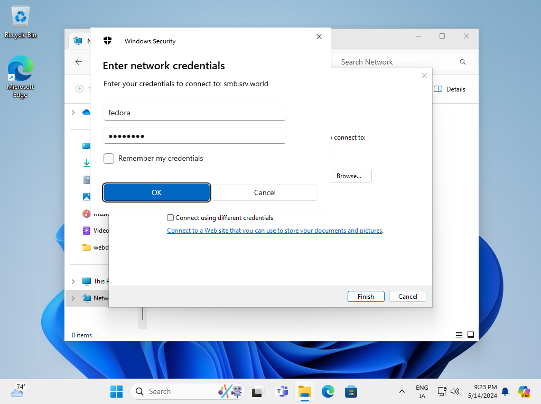Click the weather widget showing 74°
The width and height of the screenshot is (541, 404).
click(x=17, y=391)
